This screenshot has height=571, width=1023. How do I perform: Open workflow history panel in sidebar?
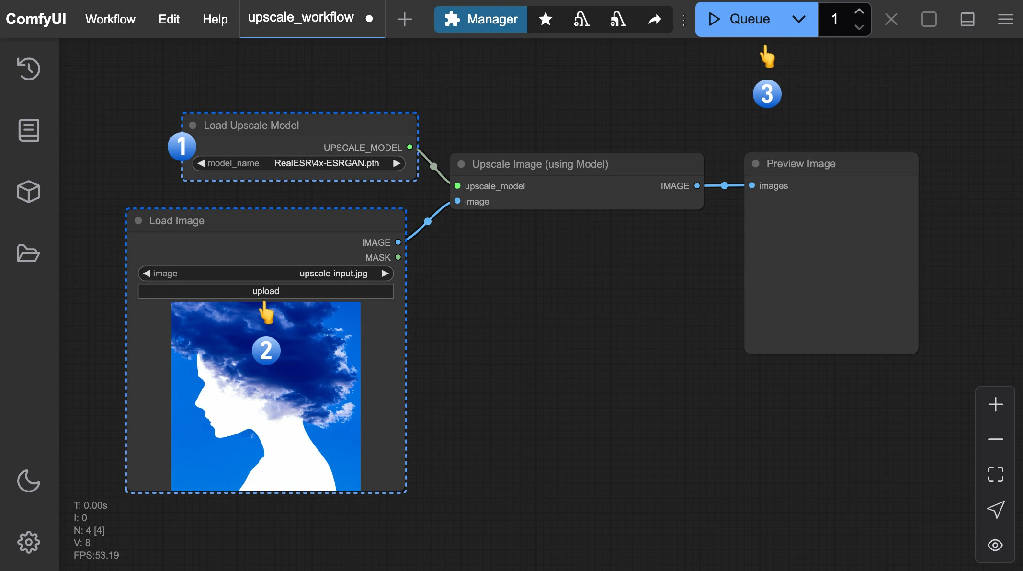(28, 69)
